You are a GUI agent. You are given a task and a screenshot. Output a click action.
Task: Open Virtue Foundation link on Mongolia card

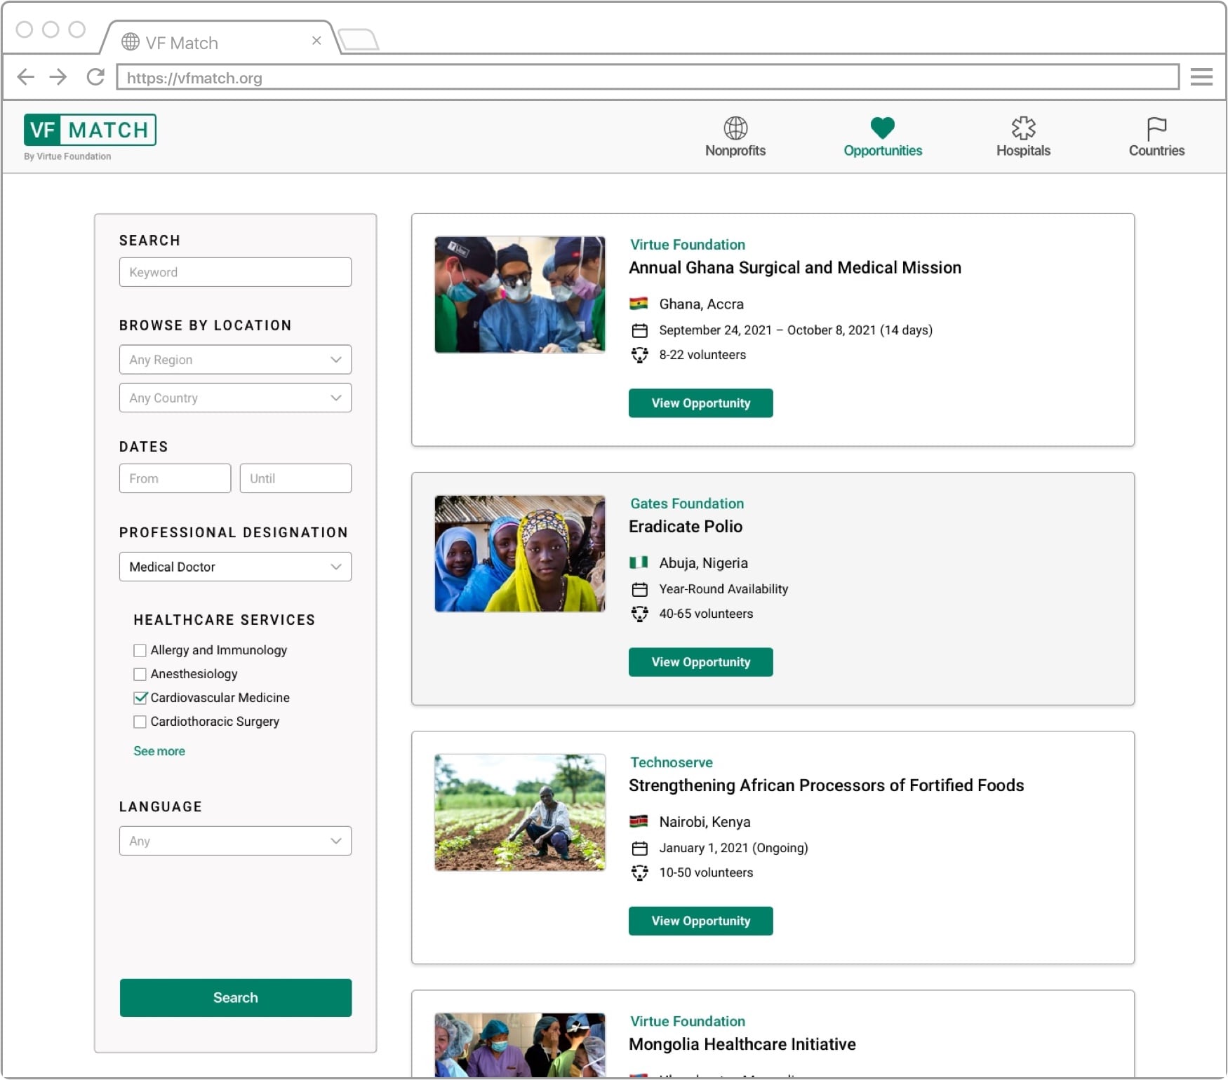tap(688, 1021)
